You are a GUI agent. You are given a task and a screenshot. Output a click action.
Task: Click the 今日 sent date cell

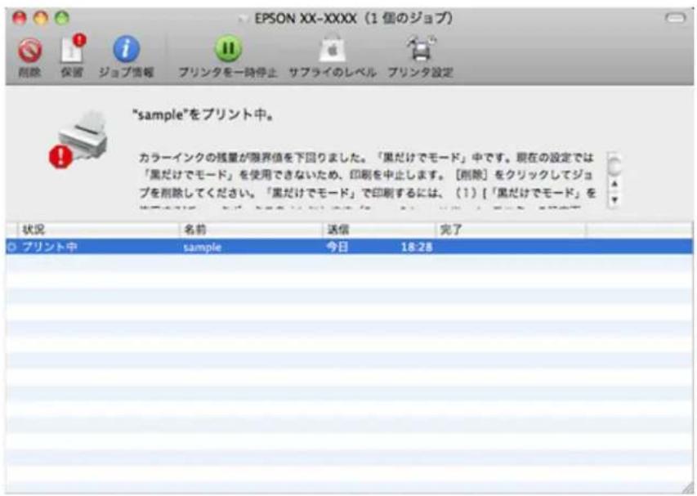click(337, 247)
